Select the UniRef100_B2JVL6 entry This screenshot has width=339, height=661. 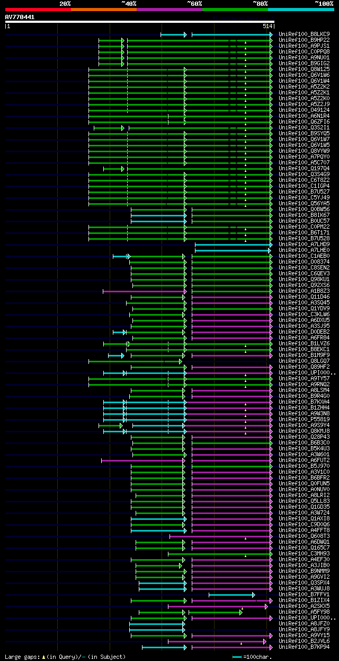(304, 641)
